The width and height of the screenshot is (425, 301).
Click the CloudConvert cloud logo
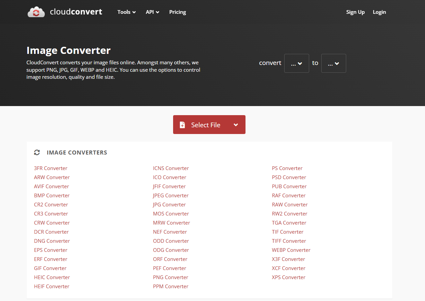click(x=36, y=12)
